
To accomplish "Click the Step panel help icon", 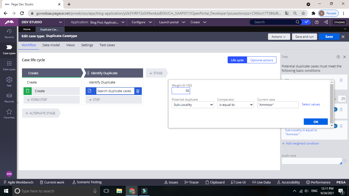I will coord(338,57).
